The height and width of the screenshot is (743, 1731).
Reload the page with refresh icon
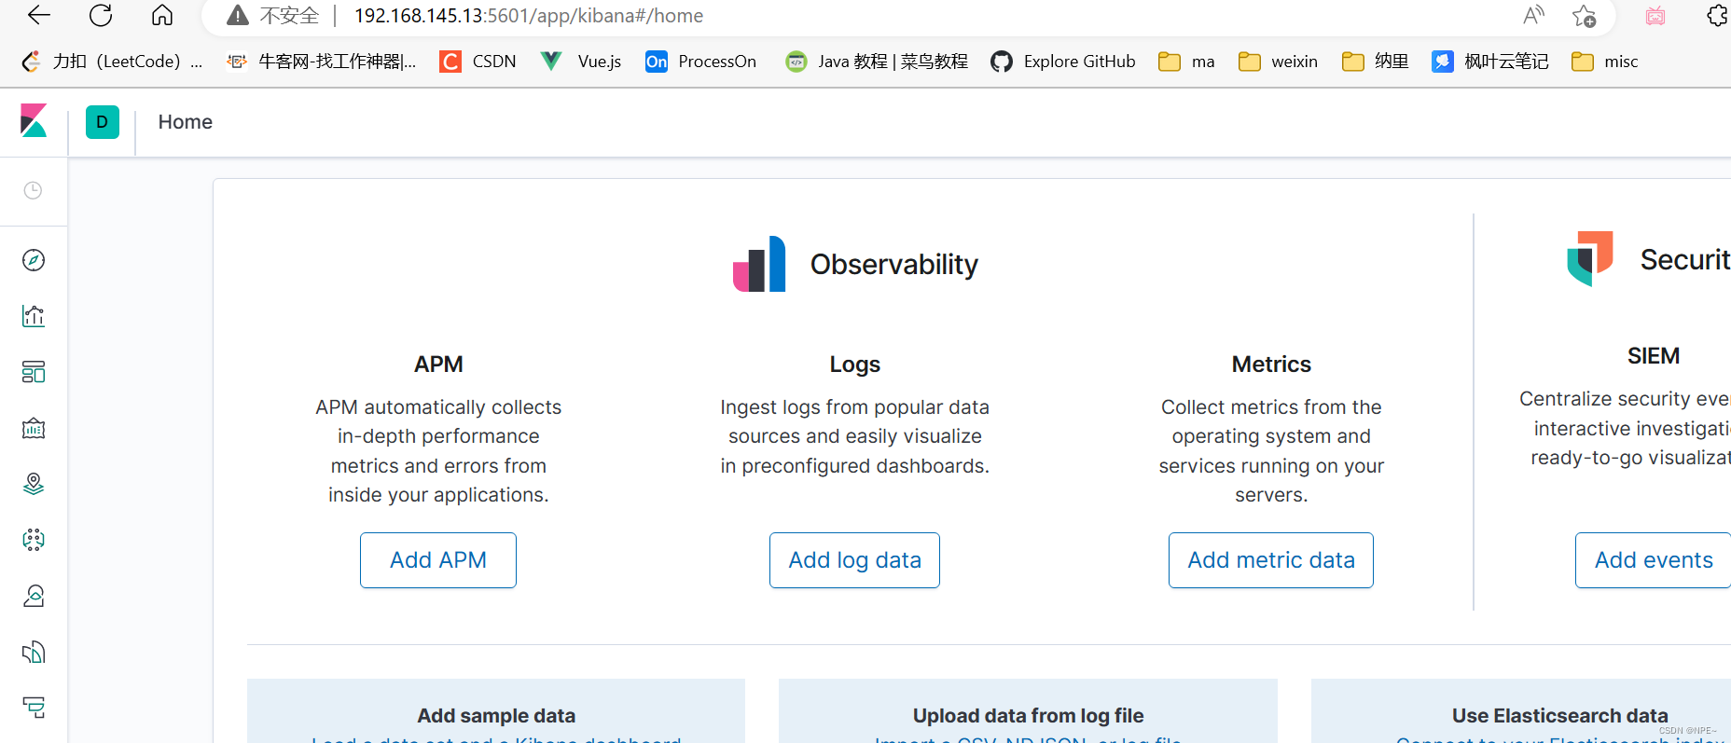[x=101, y=15]
